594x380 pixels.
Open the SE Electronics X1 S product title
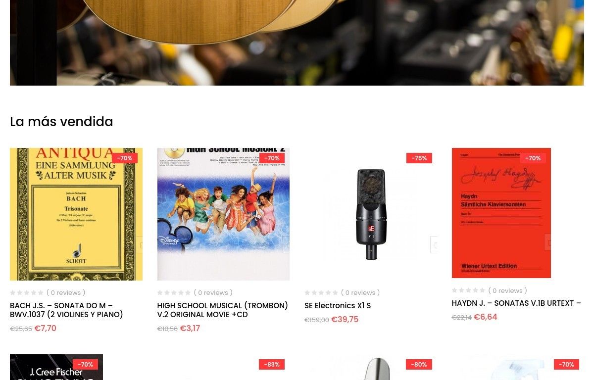pyautogui.click(x=338, y=306)
